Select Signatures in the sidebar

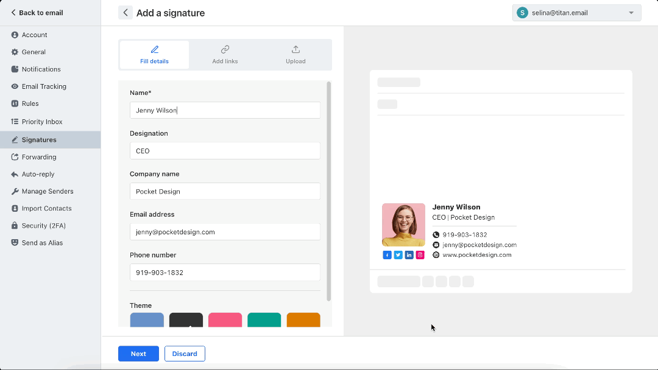coord(38,139)
